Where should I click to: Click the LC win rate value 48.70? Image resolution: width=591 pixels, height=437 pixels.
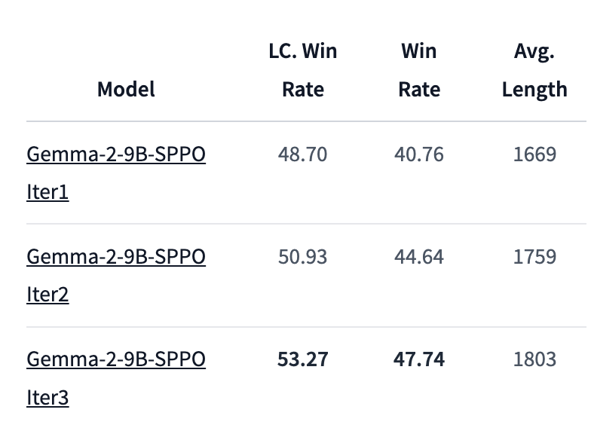pyautogui.click(x=303, y=154)
